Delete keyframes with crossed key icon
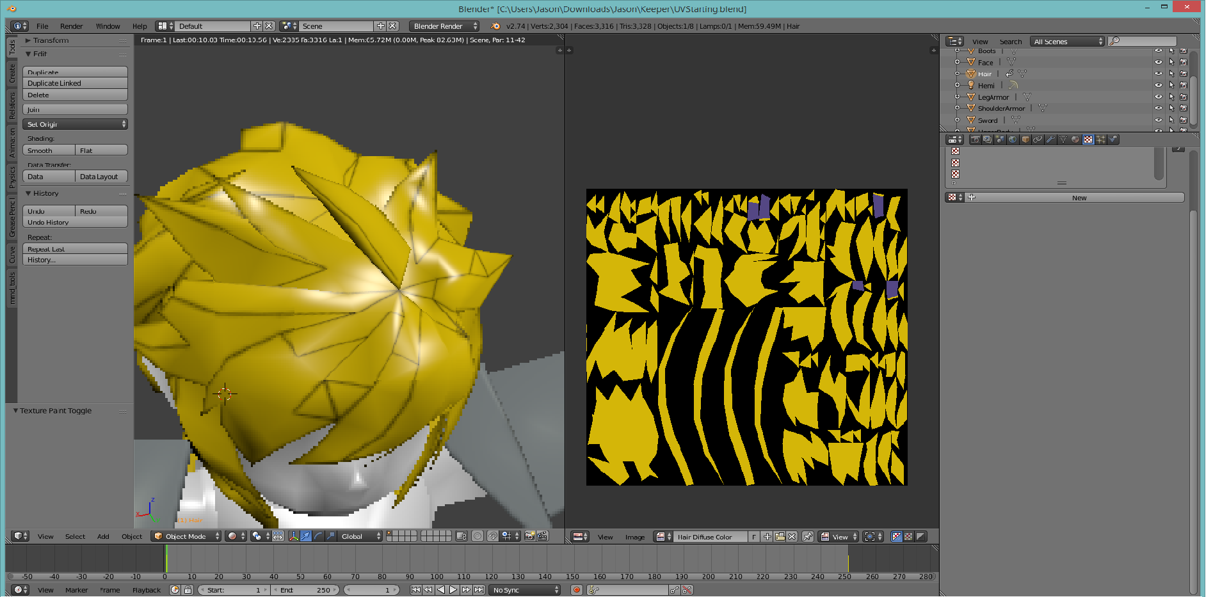1229x597 pixels. coord(687,590)
